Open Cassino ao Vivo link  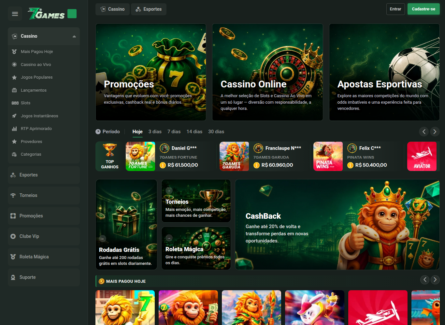(x=44, y=64)
